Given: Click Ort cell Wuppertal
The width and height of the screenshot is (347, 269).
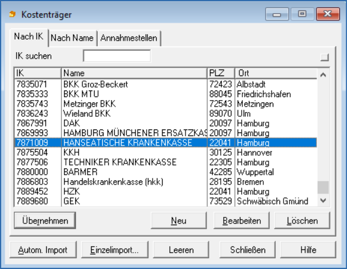Looking at the screenshot, I should 255,172.
